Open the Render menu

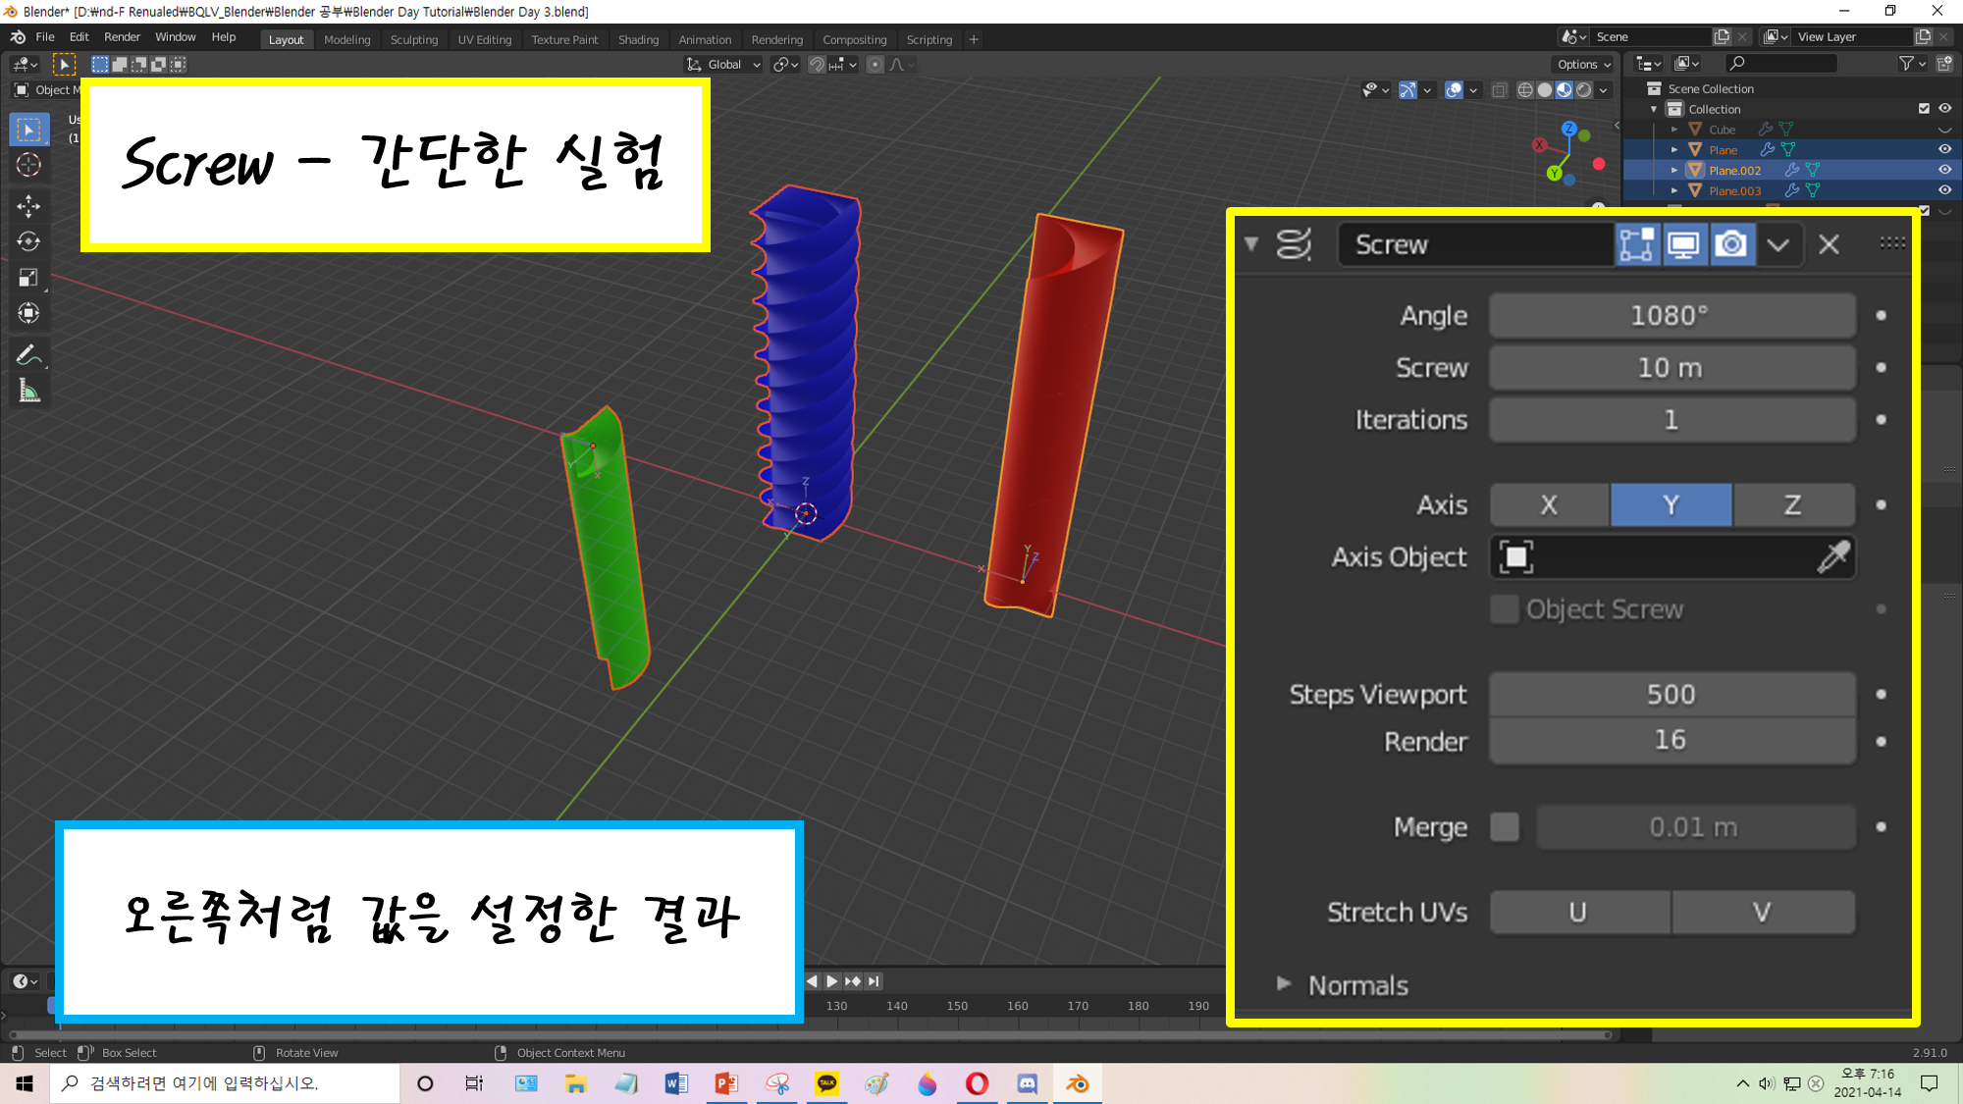(122, 37)
